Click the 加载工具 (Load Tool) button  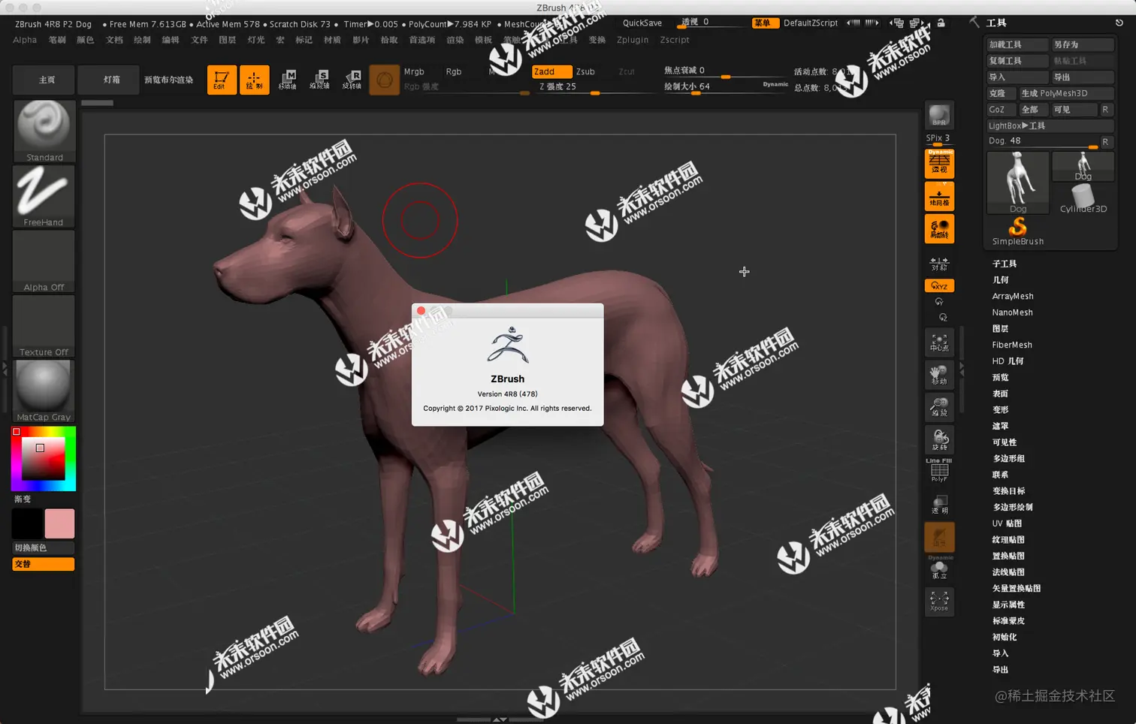click(x=1017, y=44)
